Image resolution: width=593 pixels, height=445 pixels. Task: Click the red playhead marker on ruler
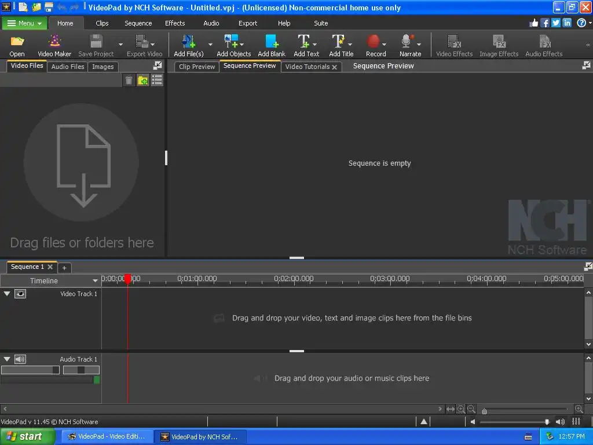[x=128, y=279]
